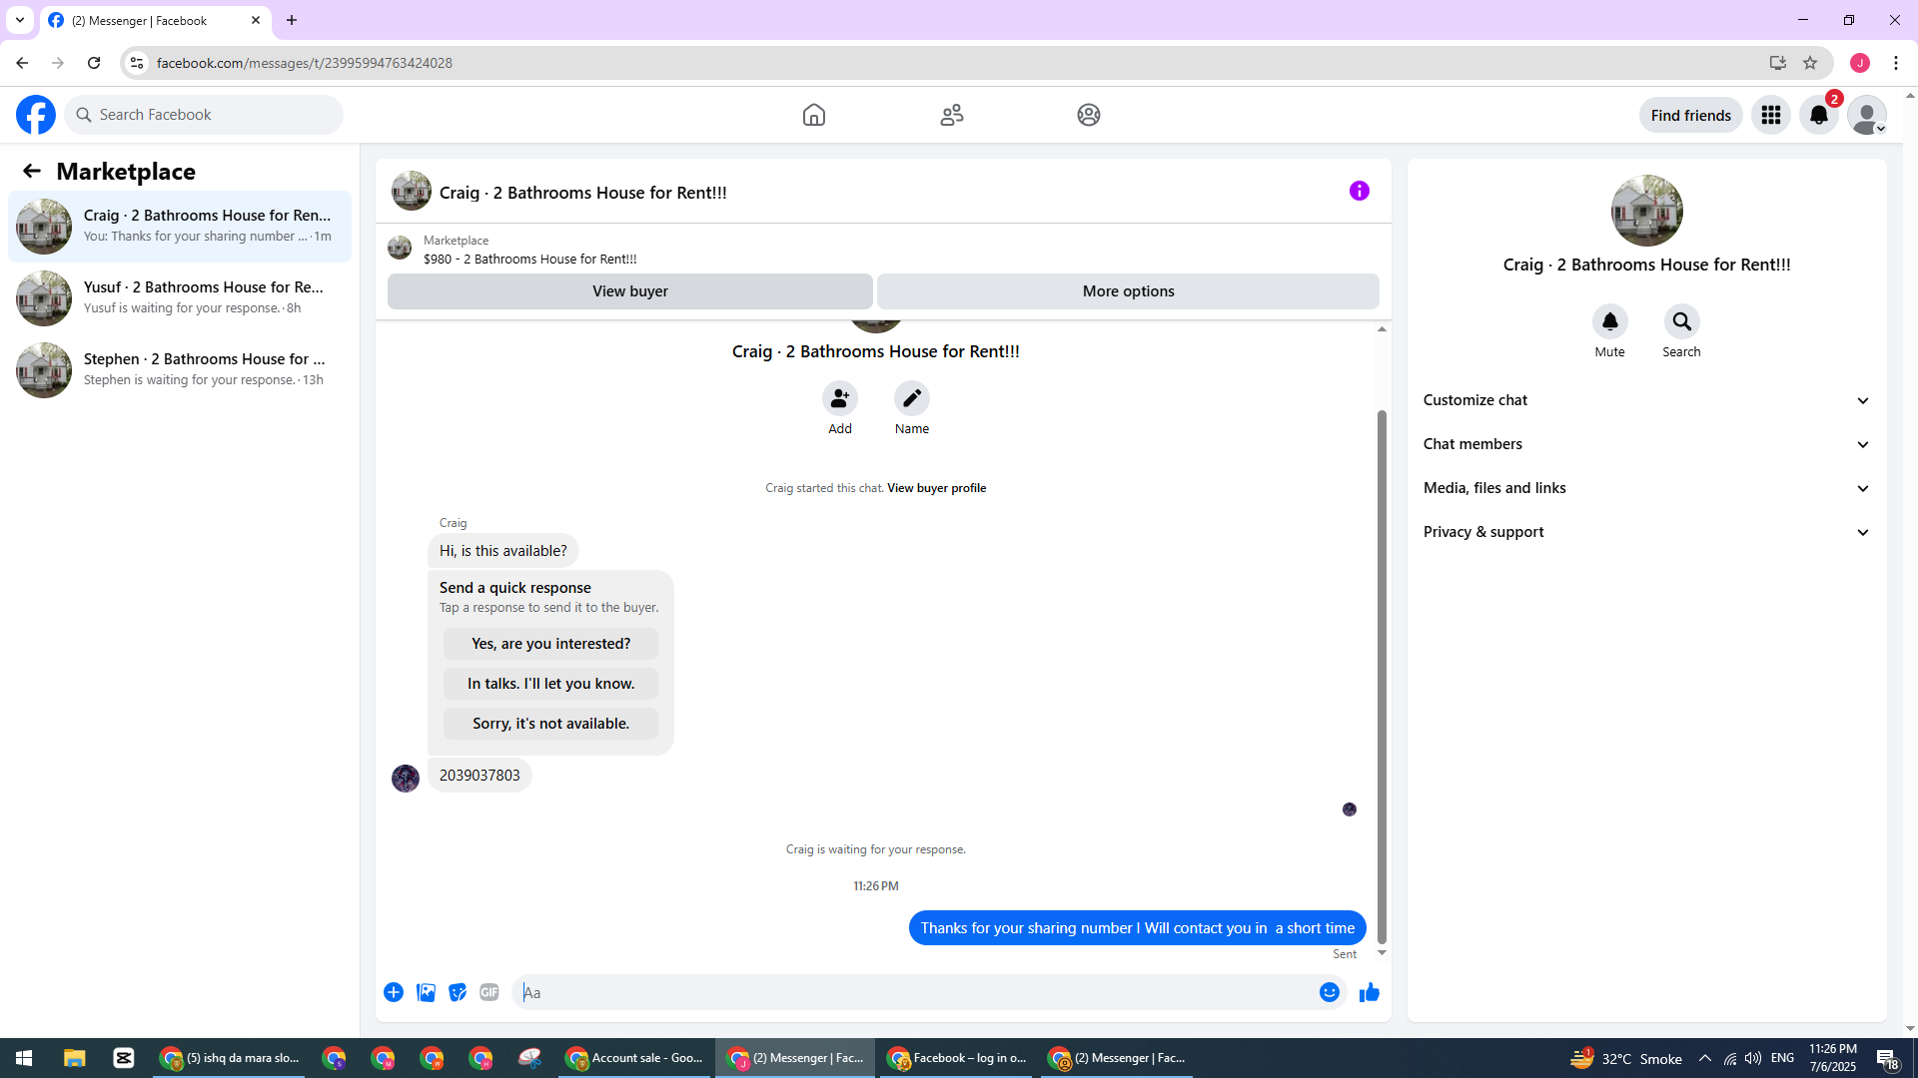This screenshot has height=1078, width=1918.
Task: Open the GIF selector icon
Action: (x=488, y=992)
